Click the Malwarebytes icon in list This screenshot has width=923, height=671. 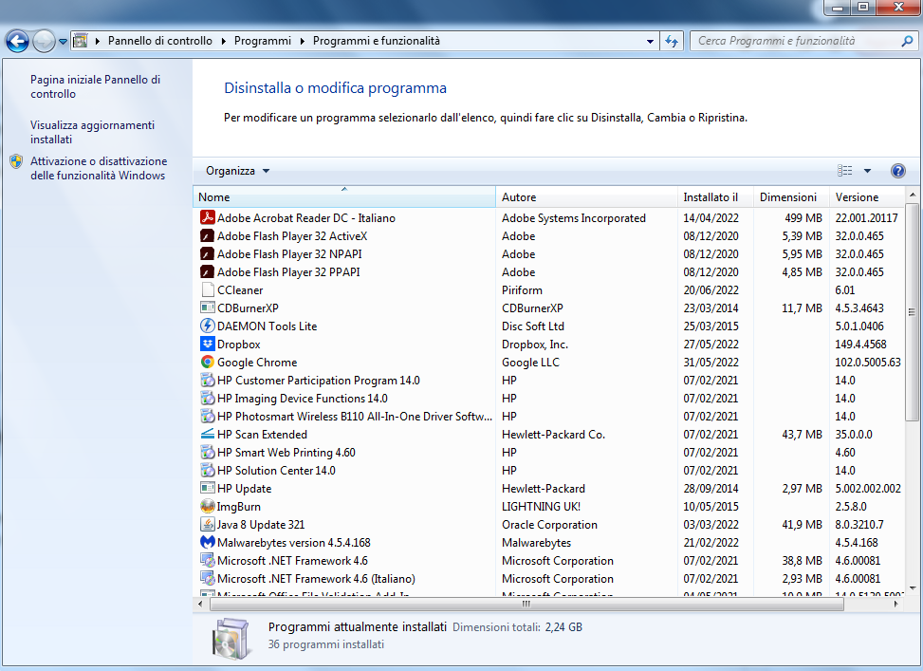(x=208, y=543)
